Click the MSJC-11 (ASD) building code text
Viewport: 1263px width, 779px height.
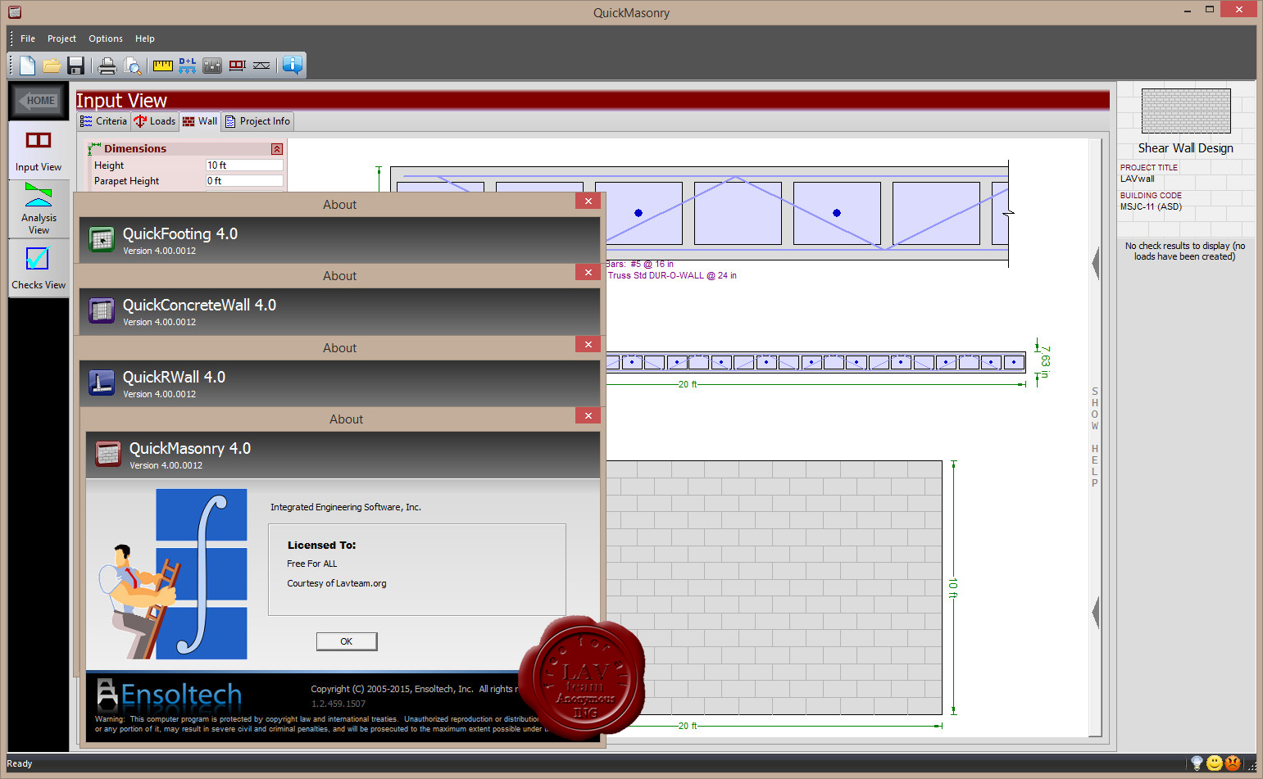point(1151,206)
